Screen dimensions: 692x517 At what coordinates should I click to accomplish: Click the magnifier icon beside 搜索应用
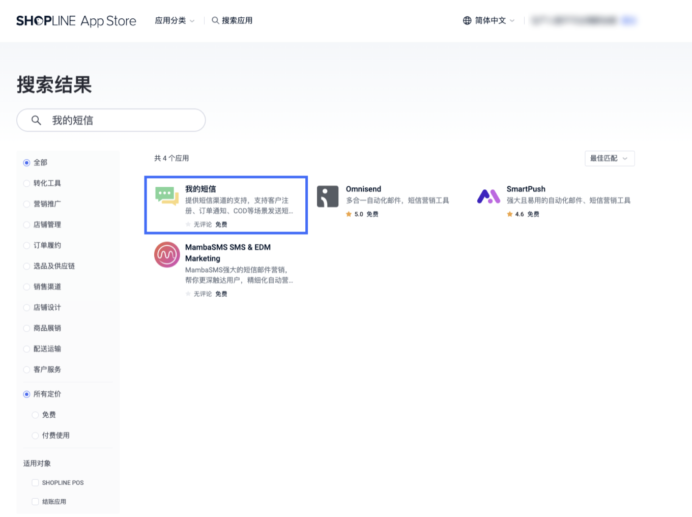216,20
